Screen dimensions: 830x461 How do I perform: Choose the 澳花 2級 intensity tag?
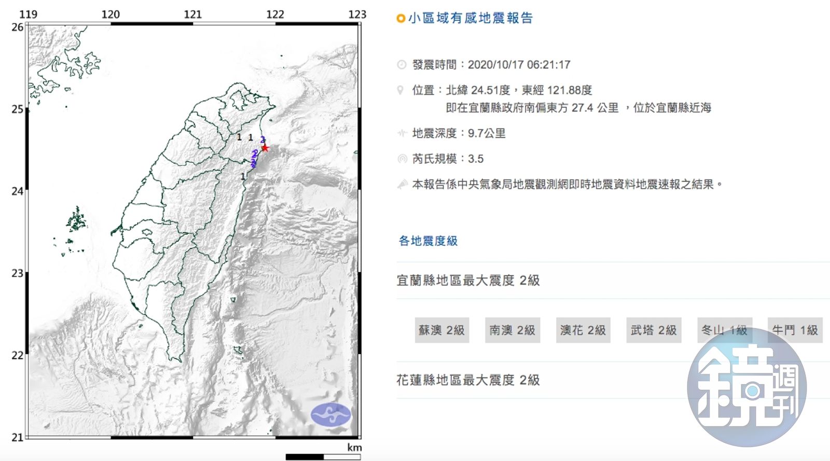click(x=583, y=330)
